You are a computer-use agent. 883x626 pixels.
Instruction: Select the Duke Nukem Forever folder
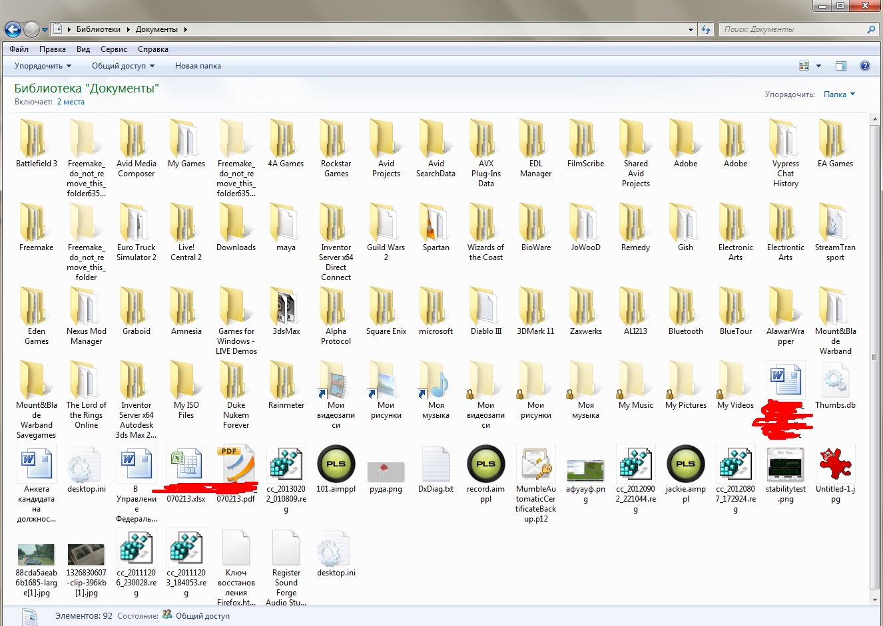pyautogui.click(x=236, y=394)
